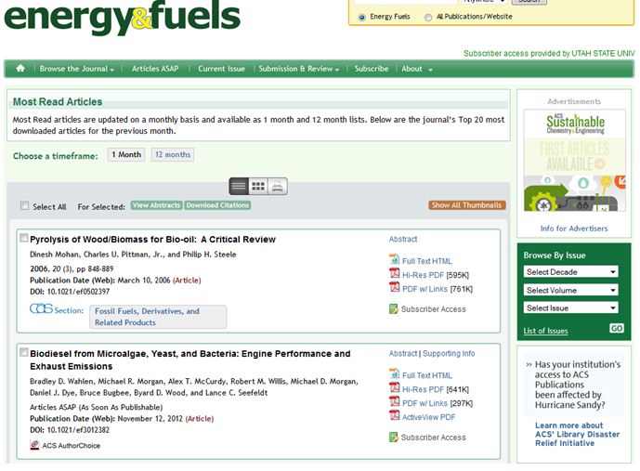The width and height of the screenshot is (640, 471).
Task: Open Supporting Info link for Biodiesel article
Action: point(449,353)
